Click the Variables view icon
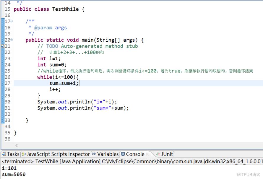Screen dimensions: 263x179 [94, 154]
